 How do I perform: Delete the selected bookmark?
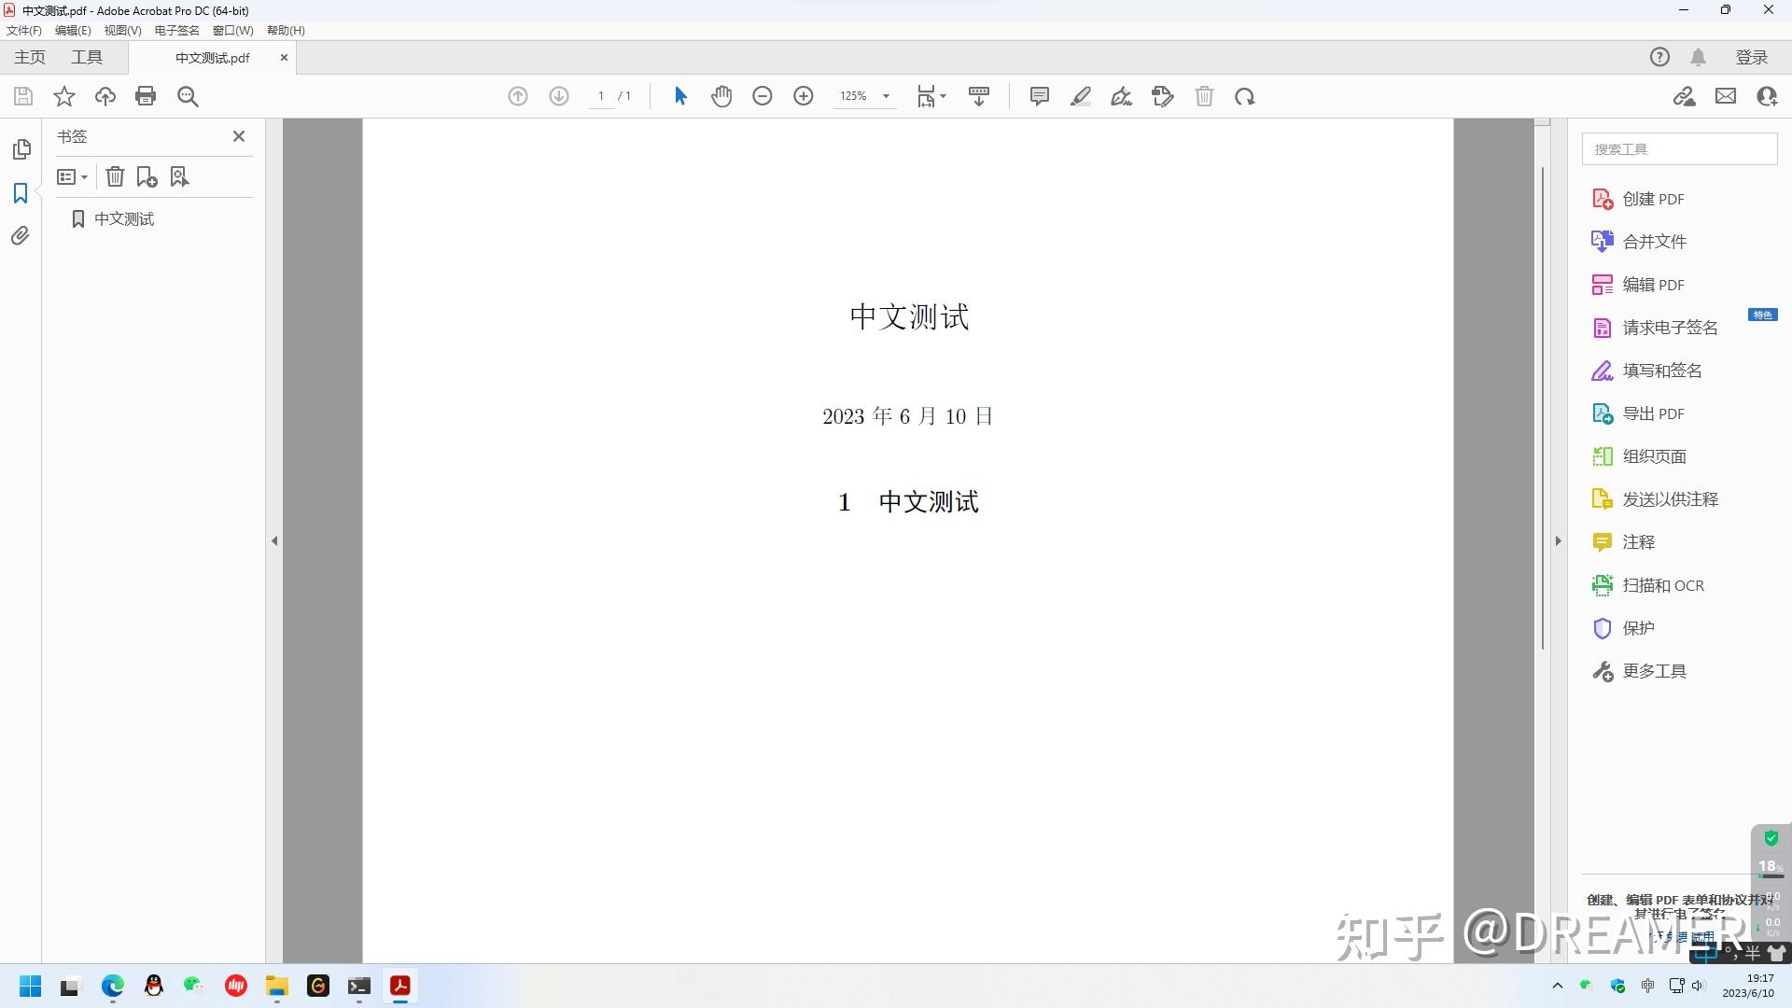[x=115, y=176]
